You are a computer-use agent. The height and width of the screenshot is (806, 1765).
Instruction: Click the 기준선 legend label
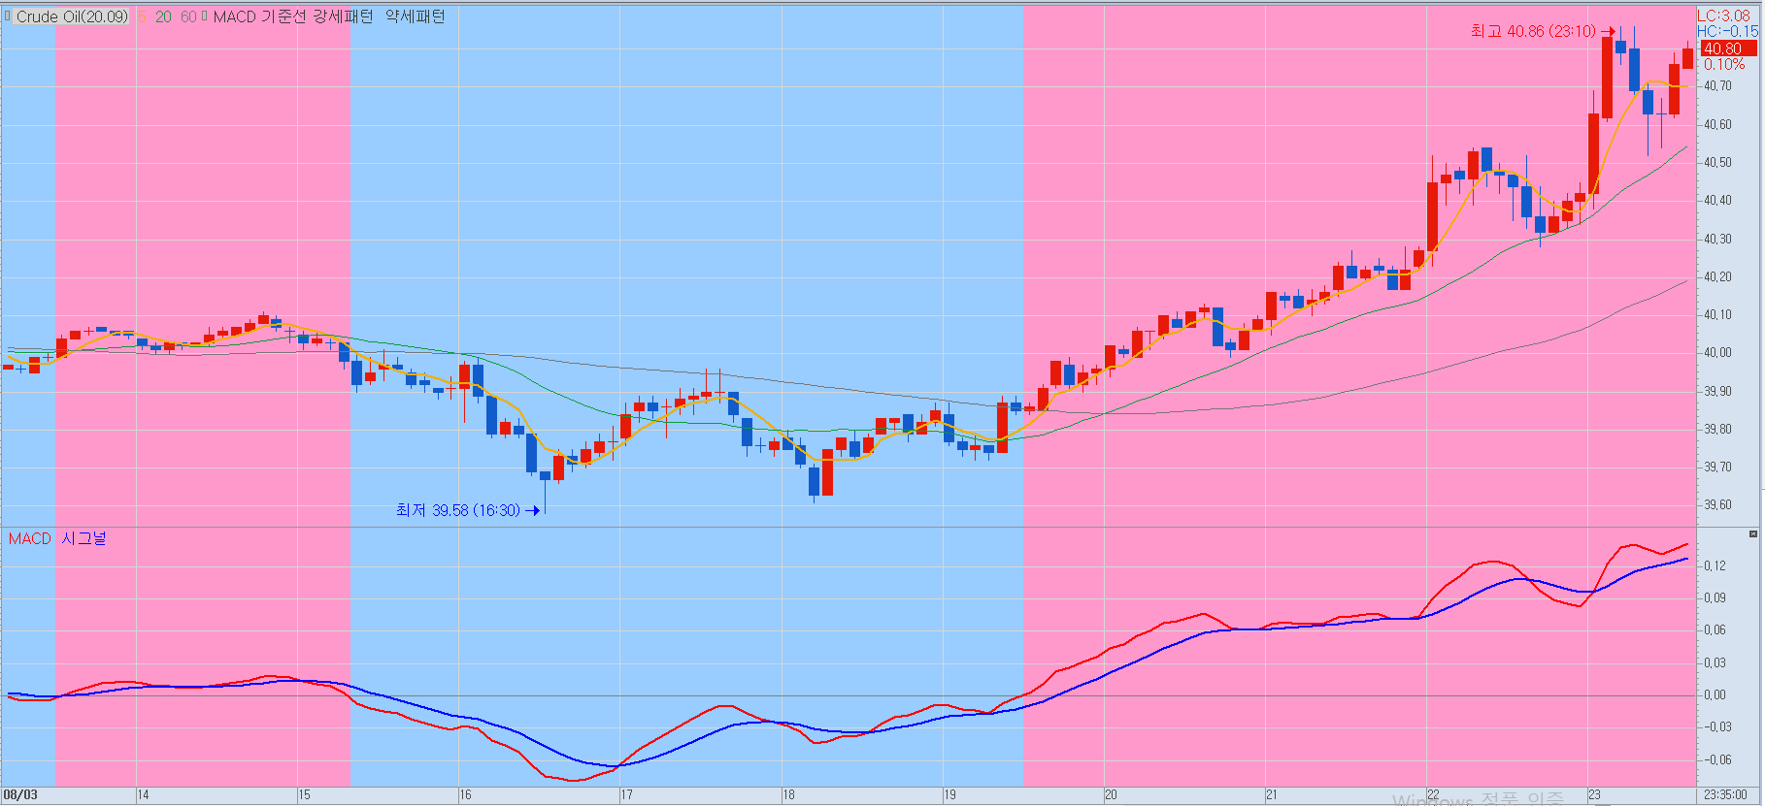click(x=283, y=16)
